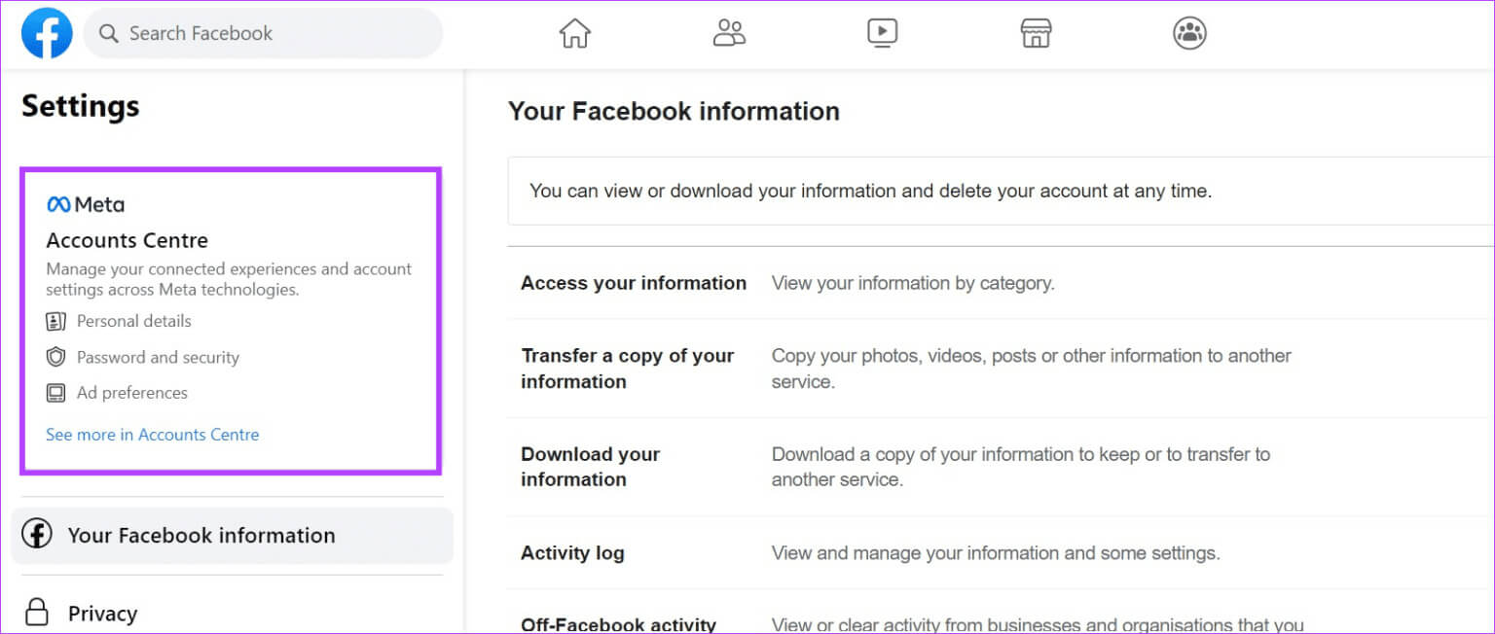
Task: Click the Ad preferences icon
Action: 56,393
